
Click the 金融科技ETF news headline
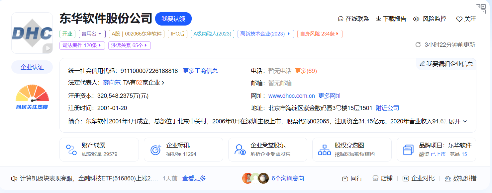pos(89,178)
